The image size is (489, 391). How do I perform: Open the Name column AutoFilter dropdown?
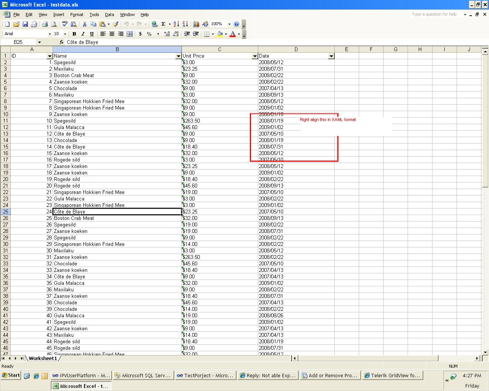click(x=178, y=56)
